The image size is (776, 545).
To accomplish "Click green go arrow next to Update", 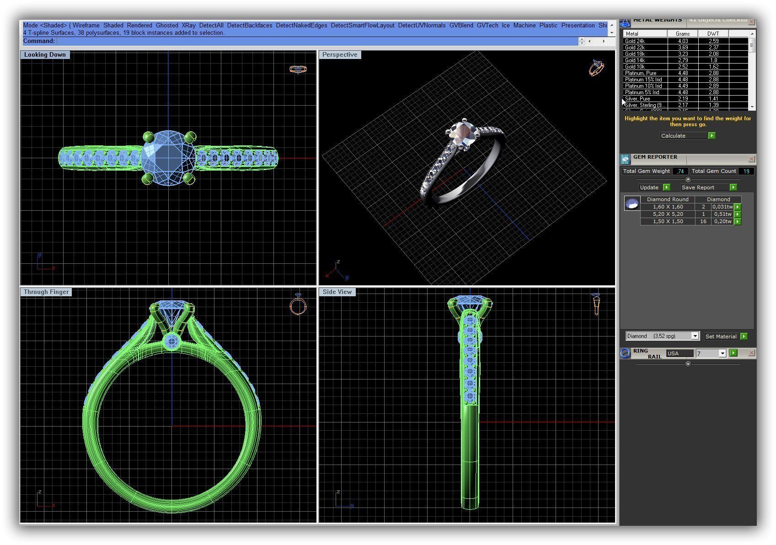I will pyautogui.click(x=666, y=187).
